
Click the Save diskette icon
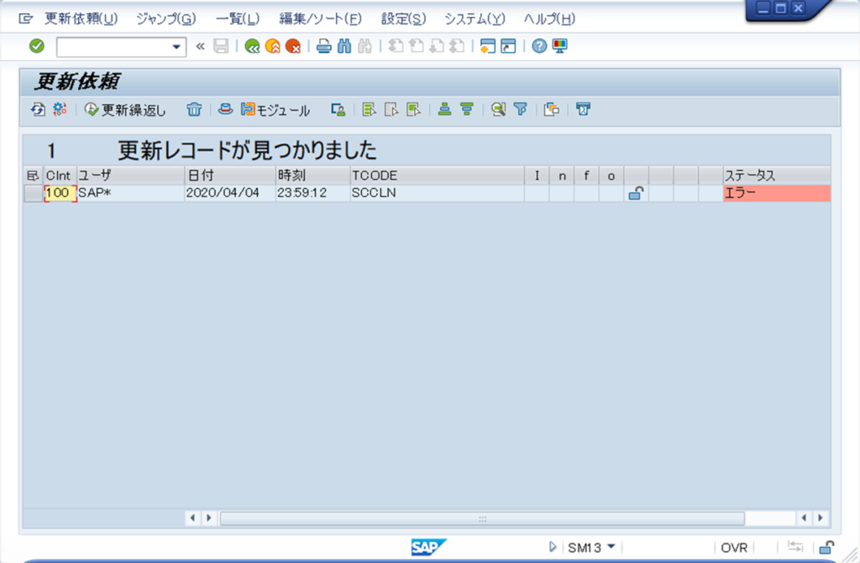(221, 46)
